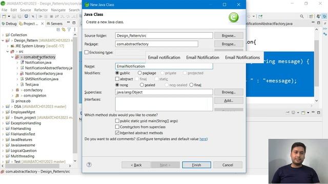Click Browse next to Superclass field

tap(229, 92)
